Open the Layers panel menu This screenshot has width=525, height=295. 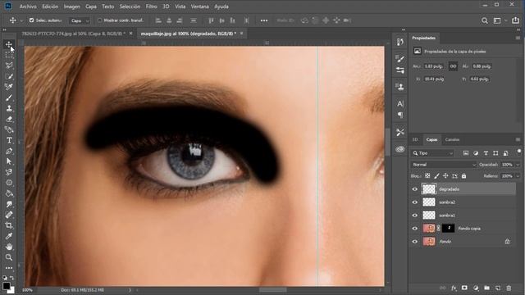(518, 139)
